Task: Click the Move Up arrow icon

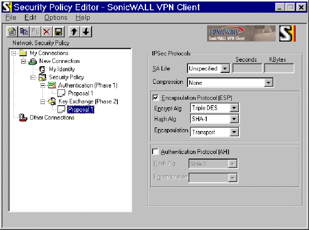Action: pyautogui.click(x=74, y=32)
